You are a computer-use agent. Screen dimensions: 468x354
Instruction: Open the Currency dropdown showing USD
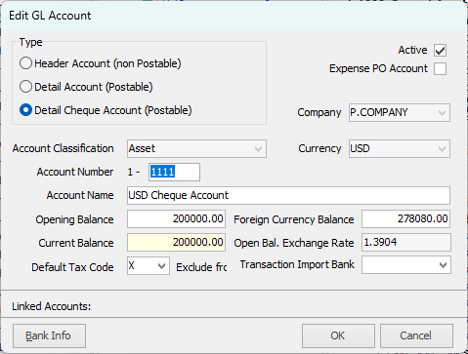[400, 148]
